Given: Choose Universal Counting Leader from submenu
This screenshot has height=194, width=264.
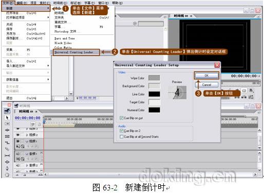Looking at the screenshot, I should [x=75, y=52].
